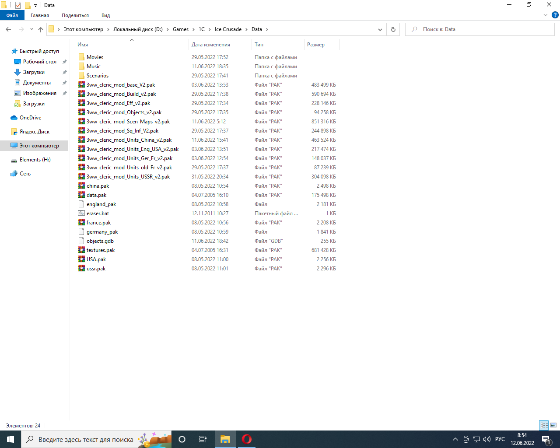Open 'Elements (H:)' drive in navigation pane

35,160
